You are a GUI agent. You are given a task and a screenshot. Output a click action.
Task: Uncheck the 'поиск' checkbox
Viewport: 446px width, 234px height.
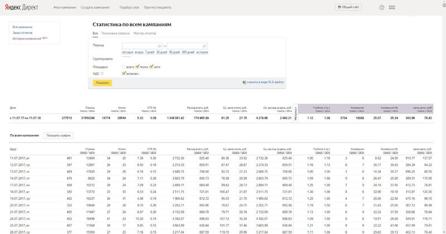point(137,66)
